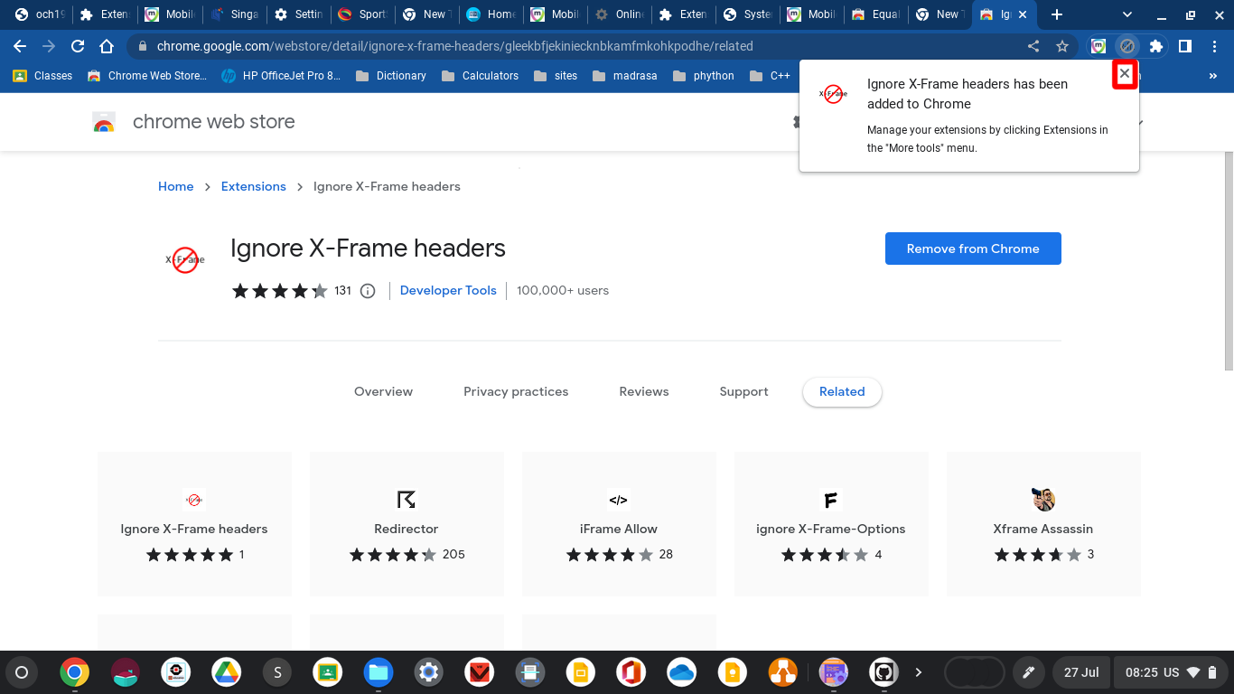View site information lock icon
The image size is (1234, 694).
142,46
